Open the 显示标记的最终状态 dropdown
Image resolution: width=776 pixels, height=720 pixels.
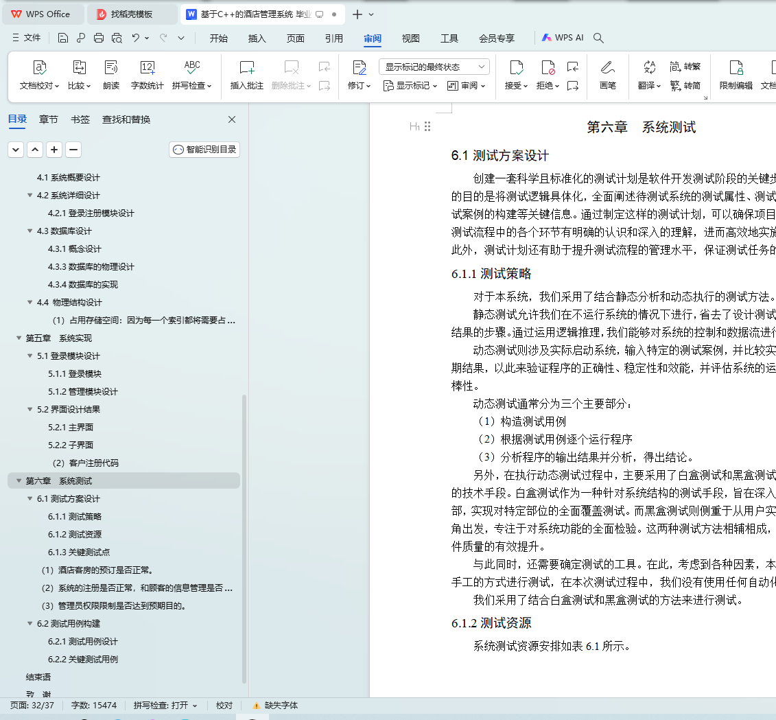[x=434, y=67]
